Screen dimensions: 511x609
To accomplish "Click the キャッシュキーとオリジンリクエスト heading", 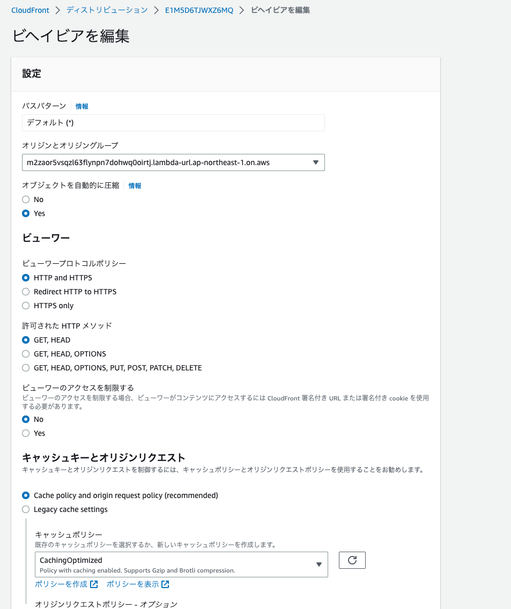I will [103, 457].
